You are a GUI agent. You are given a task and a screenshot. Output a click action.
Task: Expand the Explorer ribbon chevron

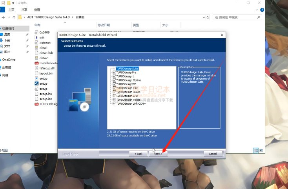point(257,10)
